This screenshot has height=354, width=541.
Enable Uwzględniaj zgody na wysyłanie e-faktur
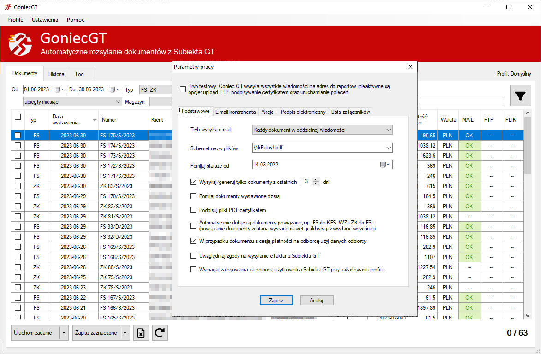tap(194, 256)
